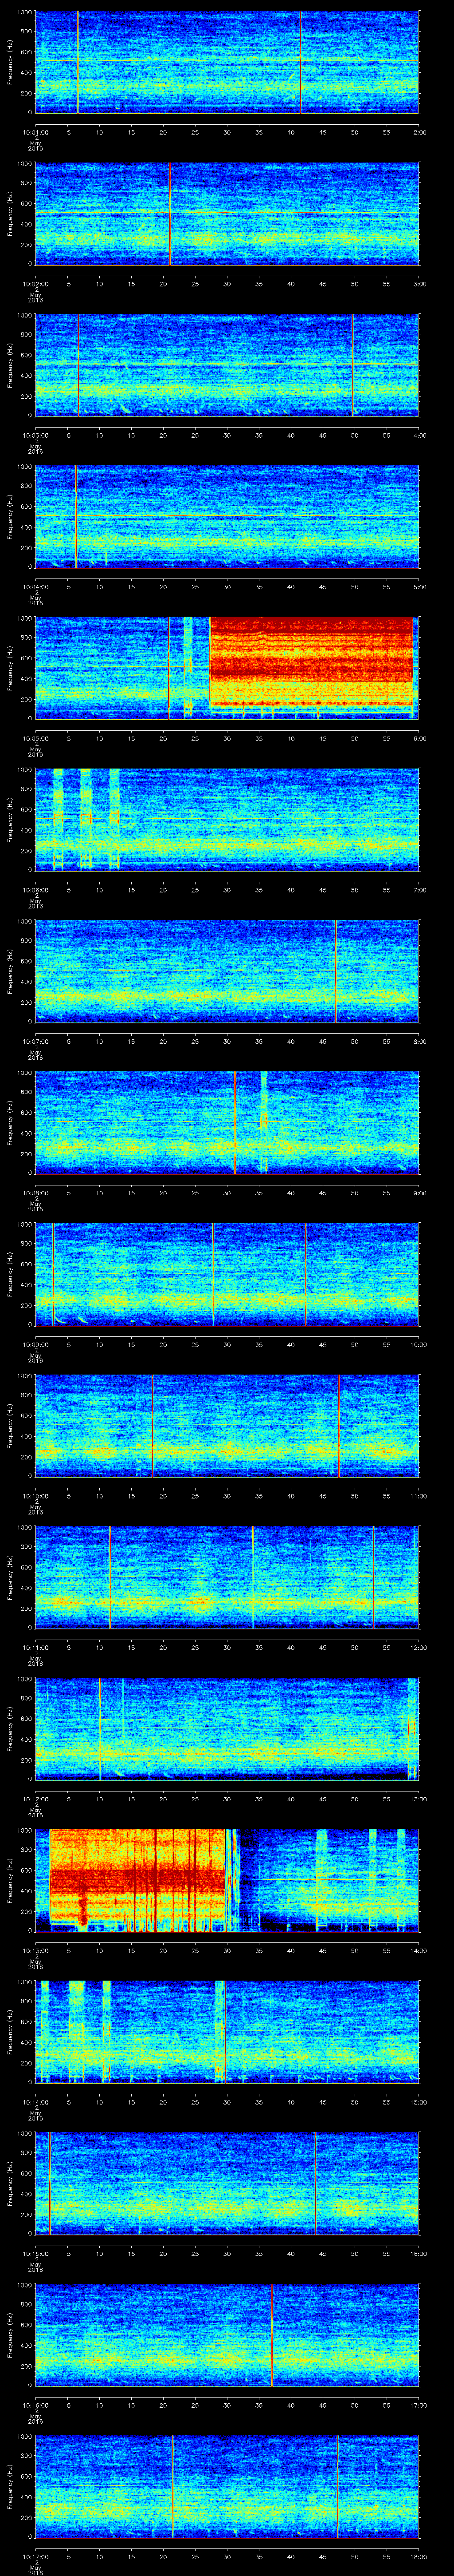Click the 2:00 end time label
This screenshot has height=2576, width=454.
(x=419, y=131)
